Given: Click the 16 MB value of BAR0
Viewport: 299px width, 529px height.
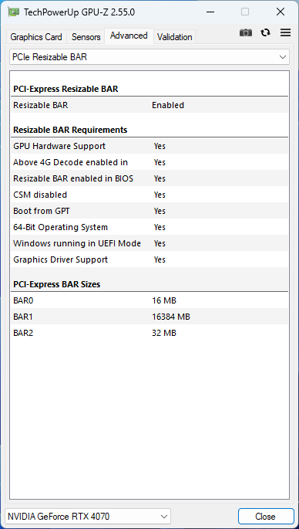Looking at the screenshot, I should click(x=164, y=300).
